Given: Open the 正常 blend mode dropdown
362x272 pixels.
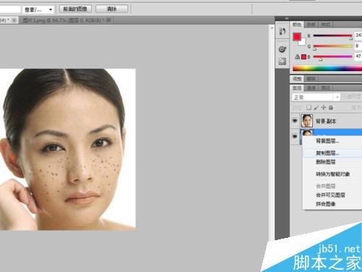Looking at the screenshot, I should [x=316, y=97].
